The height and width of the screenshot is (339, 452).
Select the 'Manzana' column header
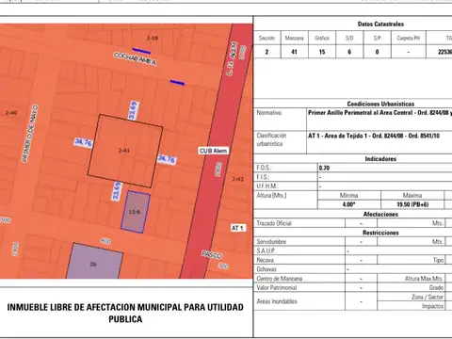tap(294, 38)
